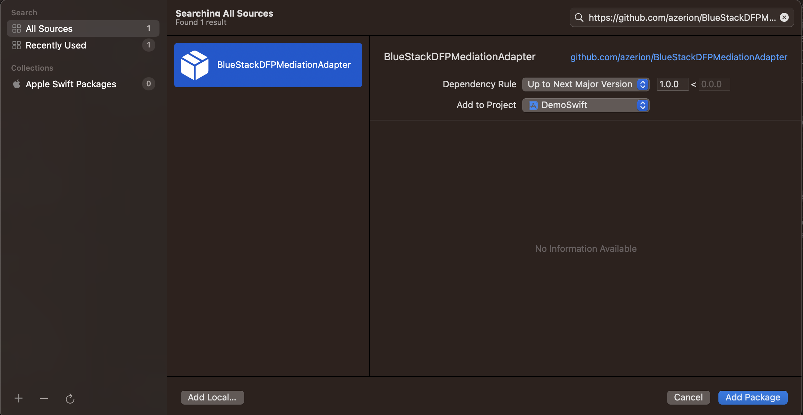
Task: Click the BlueStackDFPMediationAdapter title in detail pane
Action: pyautogui.click(x=459, y=57)
